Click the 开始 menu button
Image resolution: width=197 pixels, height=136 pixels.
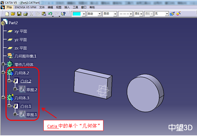9,7
